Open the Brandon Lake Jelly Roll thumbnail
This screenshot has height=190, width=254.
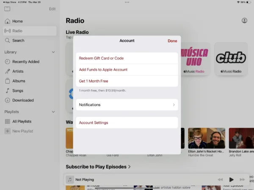[x=241, y=138]
